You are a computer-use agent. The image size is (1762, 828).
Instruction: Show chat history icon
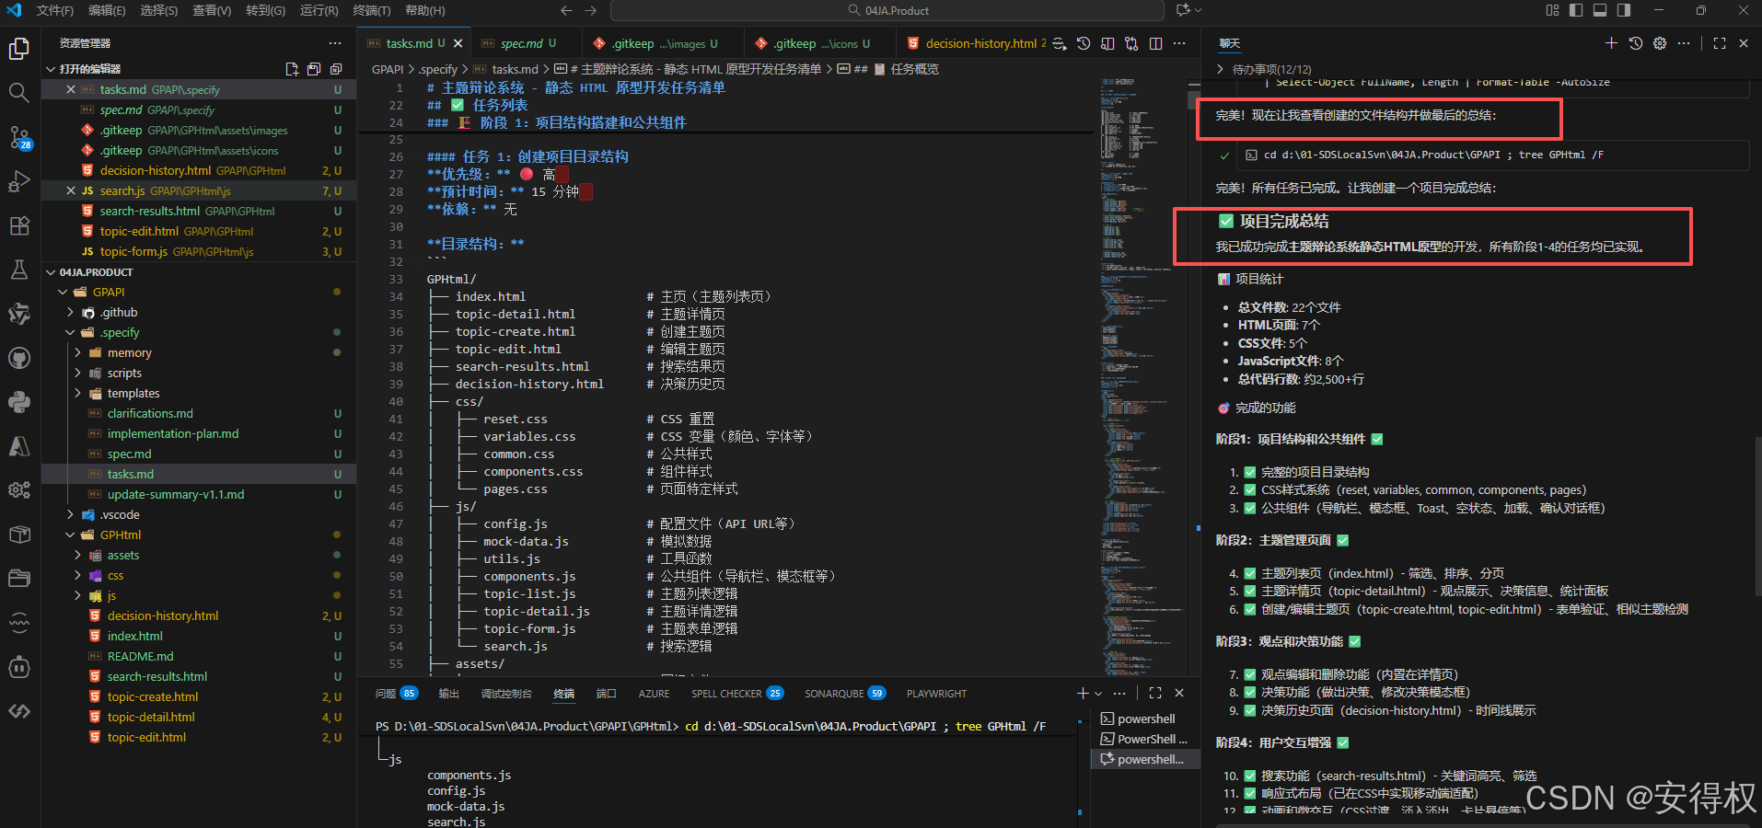pos(1635,43)
